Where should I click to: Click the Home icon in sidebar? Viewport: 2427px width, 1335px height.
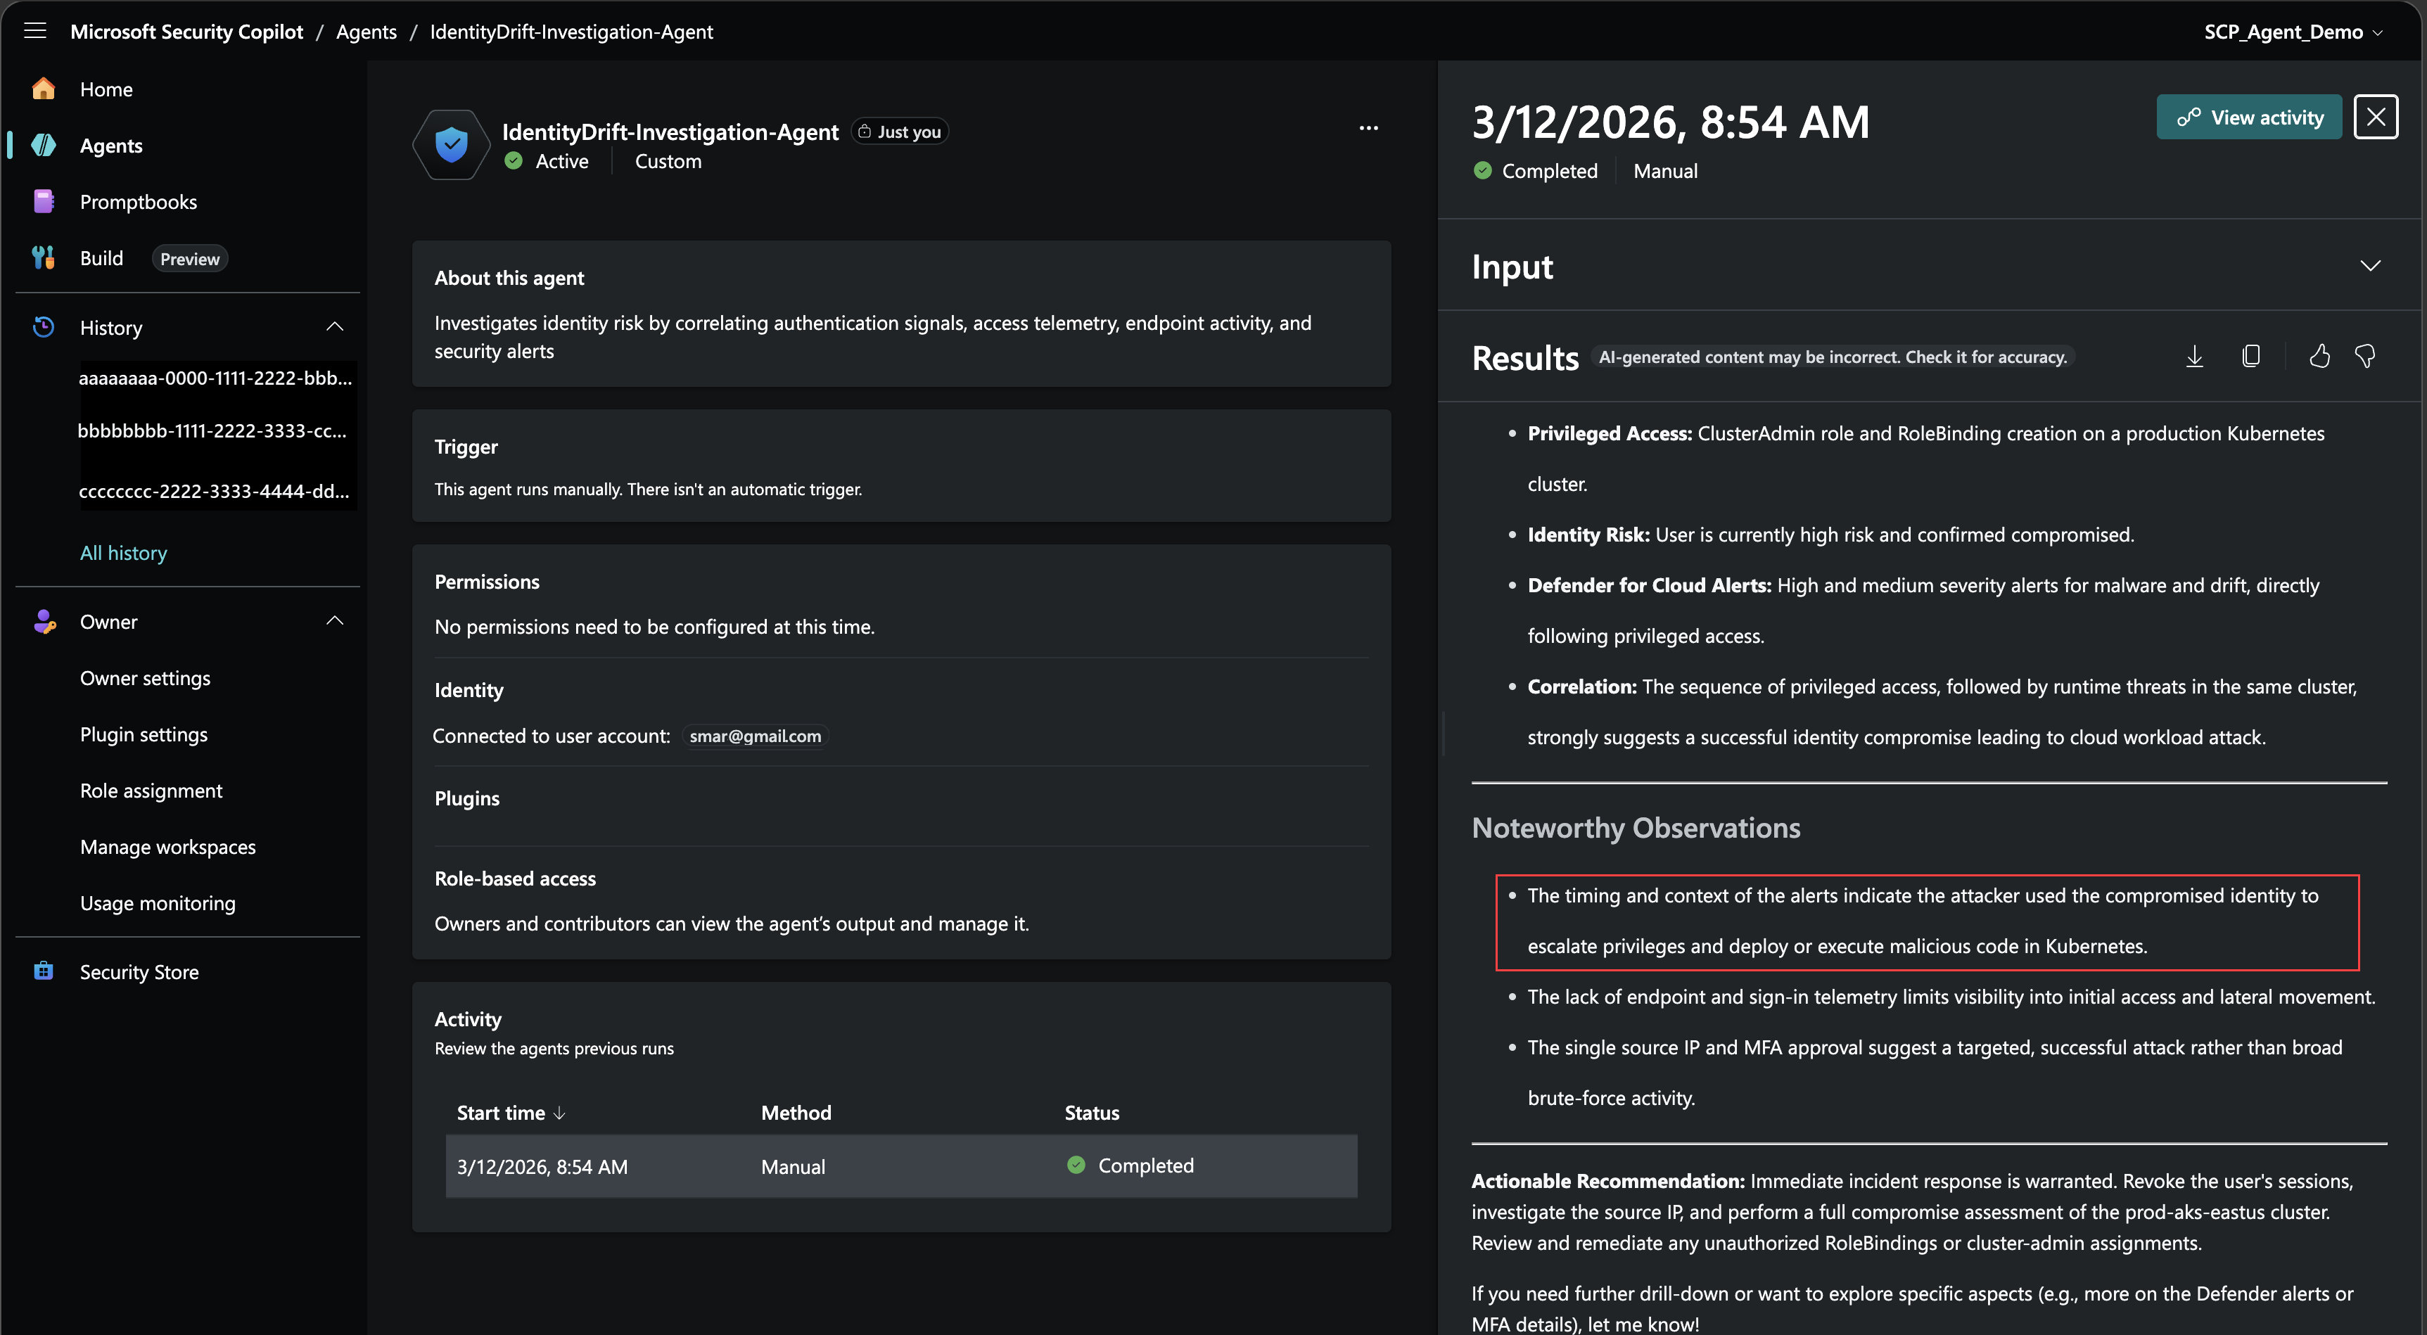click(x=44, y=89)
